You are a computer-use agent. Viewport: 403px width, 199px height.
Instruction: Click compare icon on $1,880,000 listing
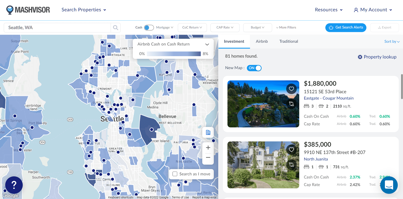[291, 104]
